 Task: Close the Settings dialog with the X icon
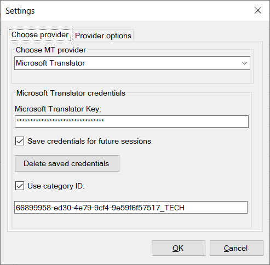click(258, 10)
